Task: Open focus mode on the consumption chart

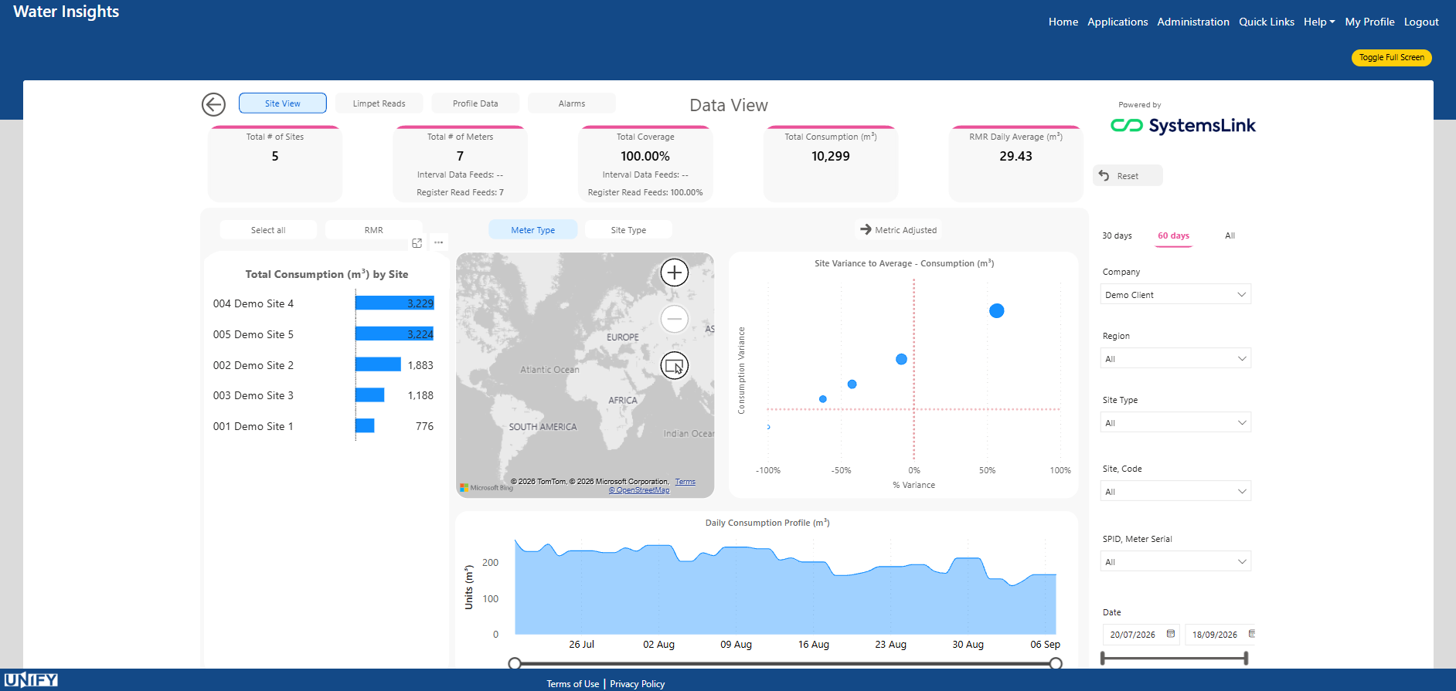Action: tap(417, 243)
